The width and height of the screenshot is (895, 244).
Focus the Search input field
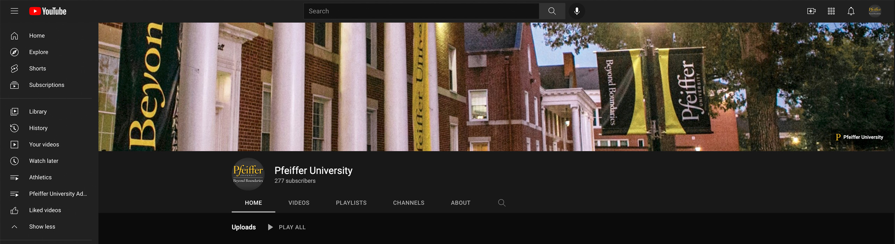point(421,11)
